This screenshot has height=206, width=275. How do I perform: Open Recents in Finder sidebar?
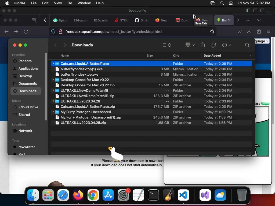click(26, 61)
